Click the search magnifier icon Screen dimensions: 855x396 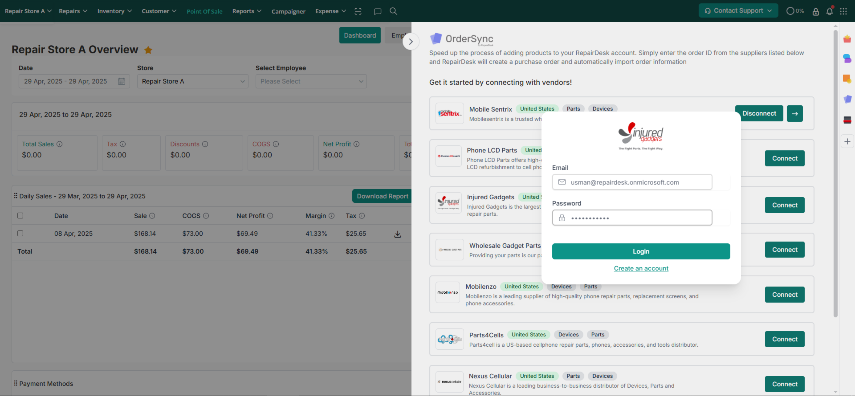click(x=393, y=11)
